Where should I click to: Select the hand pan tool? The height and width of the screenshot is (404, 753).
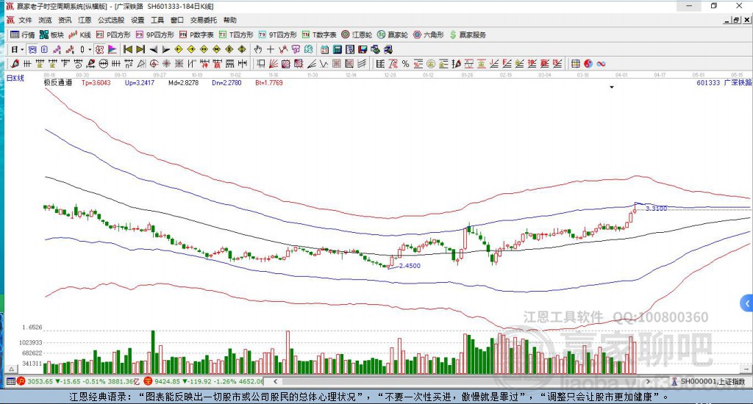click(x=258, y=49)
